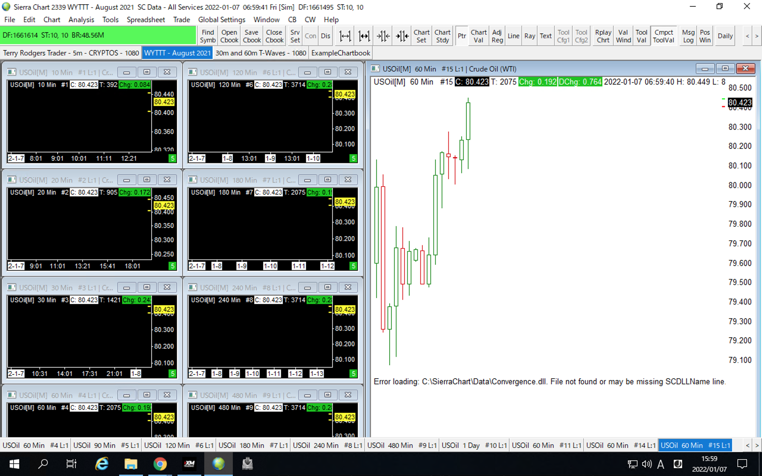Select USOil 1 Day #10 chart tab
This screenshot has width=762, height=476.
[474, 445]
